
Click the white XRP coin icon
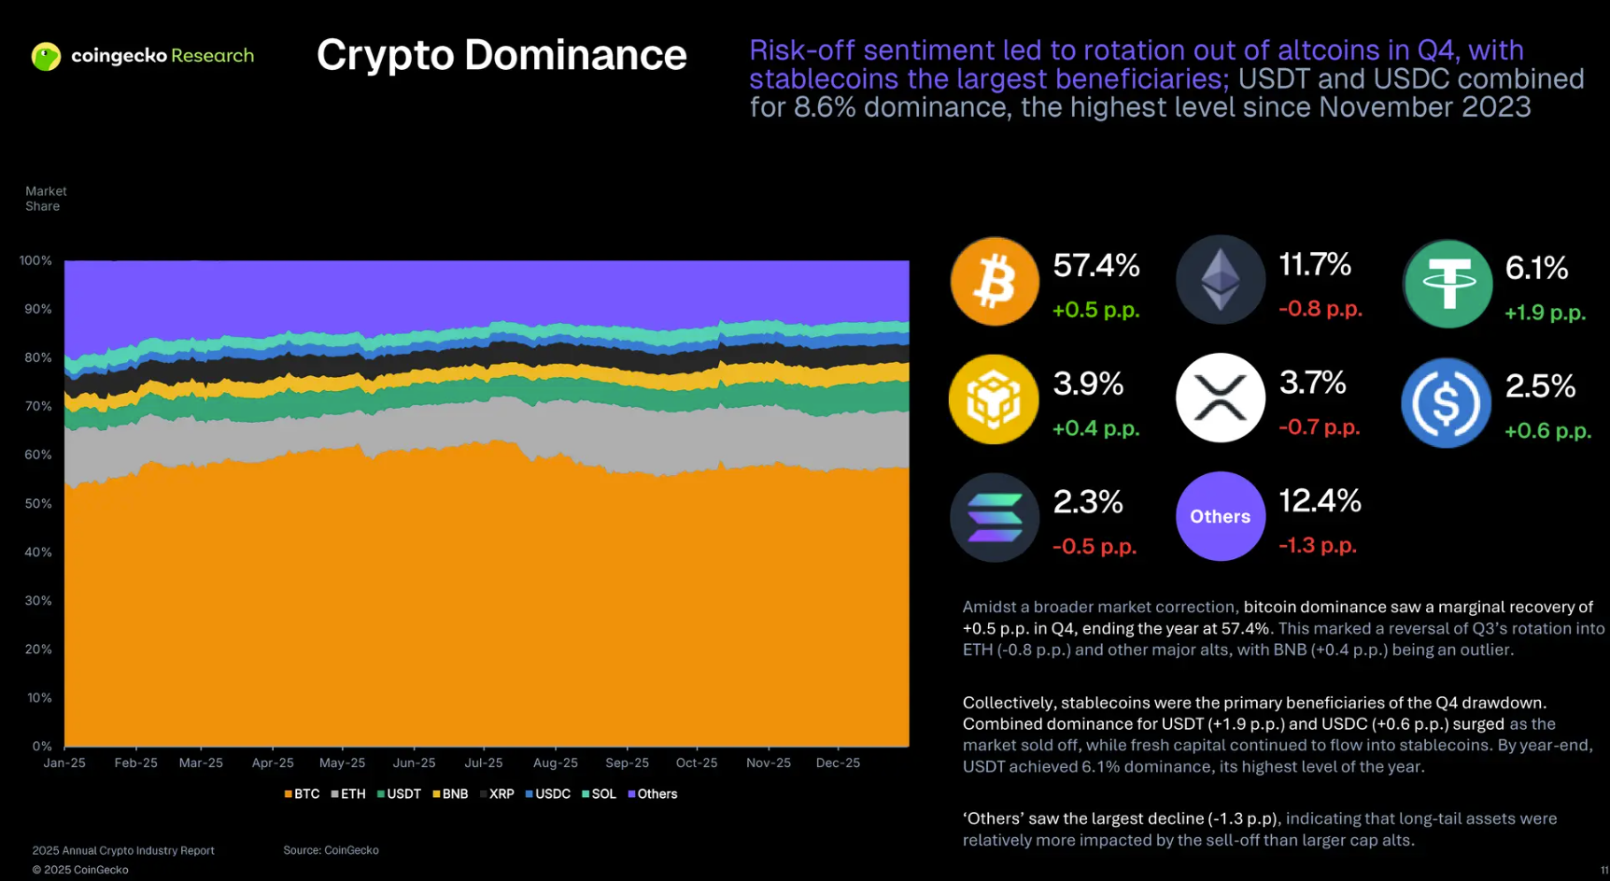point(1220,399)
